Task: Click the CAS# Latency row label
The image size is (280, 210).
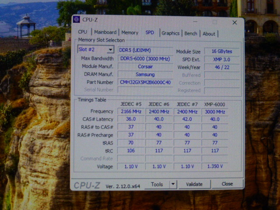Action: pos(98,119)
